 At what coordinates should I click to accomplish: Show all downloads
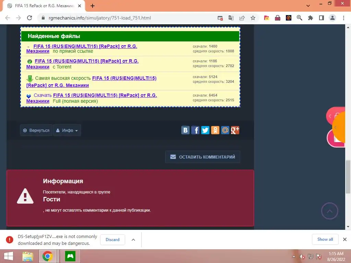pos(325,239)
